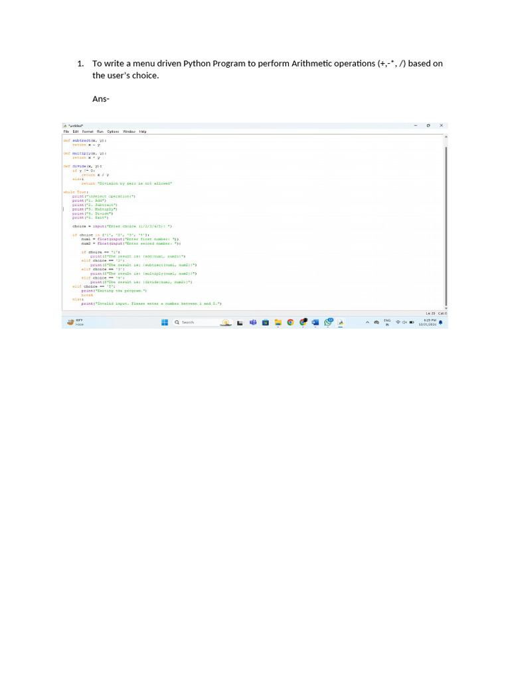Open the Options menu in IDLE

click(x=113, y=131)
